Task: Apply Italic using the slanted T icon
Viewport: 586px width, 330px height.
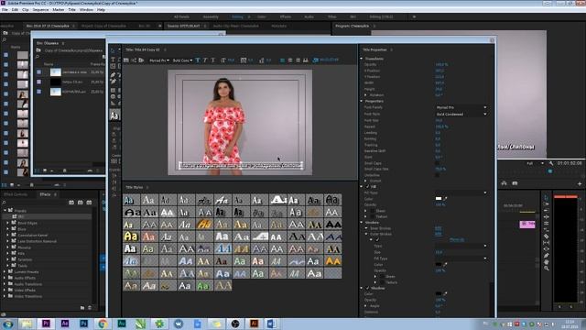Action: click(x=205, y=60)
